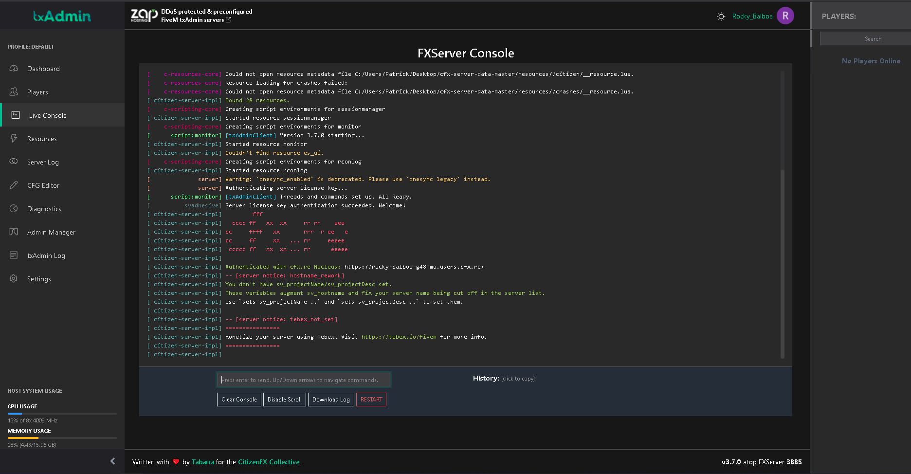Click the purple R avatar

pyautogui.click(x=785, y=16)
